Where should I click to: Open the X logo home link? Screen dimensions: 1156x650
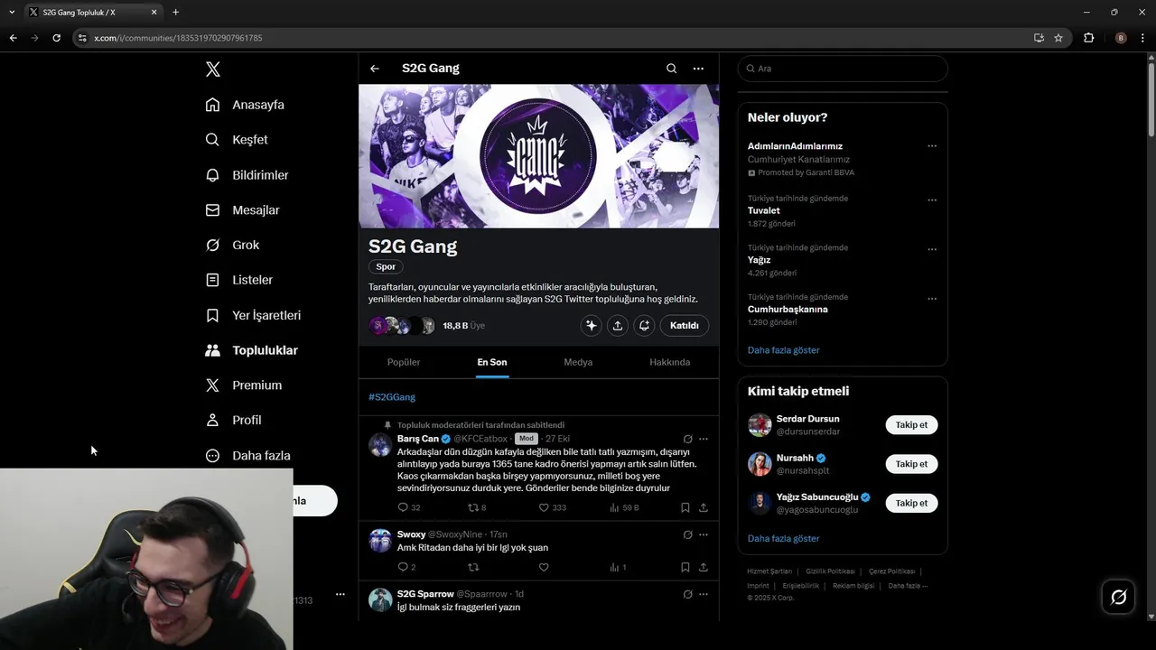click(212, 70)
